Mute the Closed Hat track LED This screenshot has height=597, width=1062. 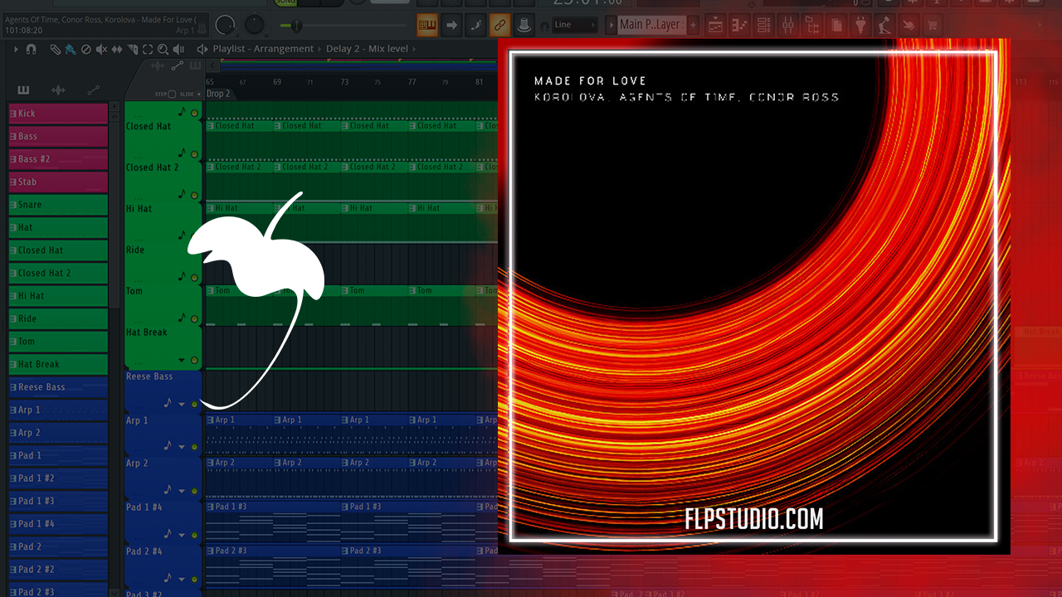coord(195,113)
